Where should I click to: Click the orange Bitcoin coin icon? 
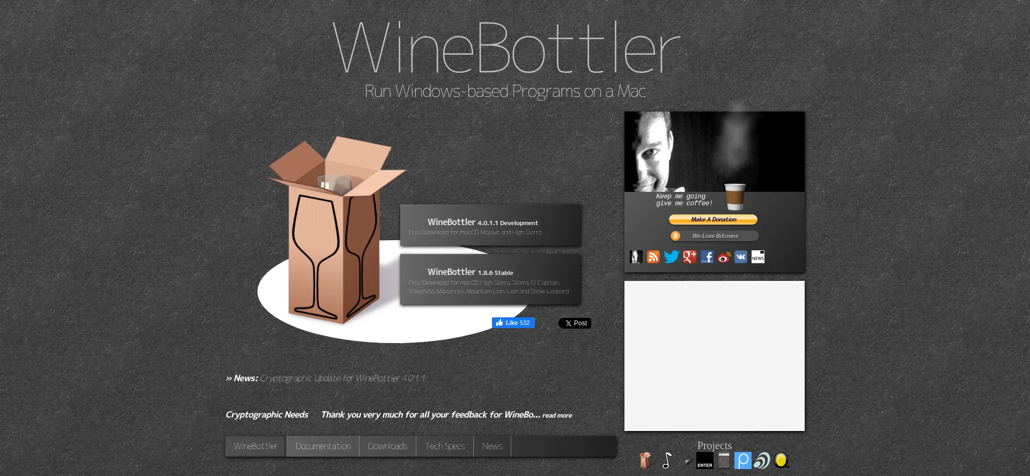tap(675, 236)
